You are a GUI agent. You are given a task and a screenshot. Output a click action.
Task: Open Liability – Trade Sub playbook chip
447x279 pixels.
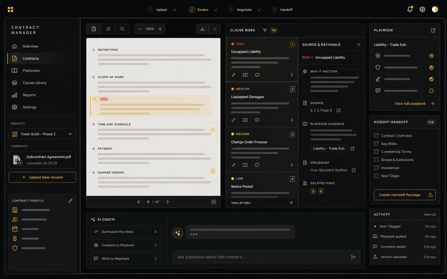pyautogui.click(x=329, y=148)
